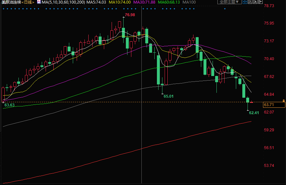Click the crosshair cursor icon in top toolbar
This screenshot has width=286, height=185.
point(245,2)
